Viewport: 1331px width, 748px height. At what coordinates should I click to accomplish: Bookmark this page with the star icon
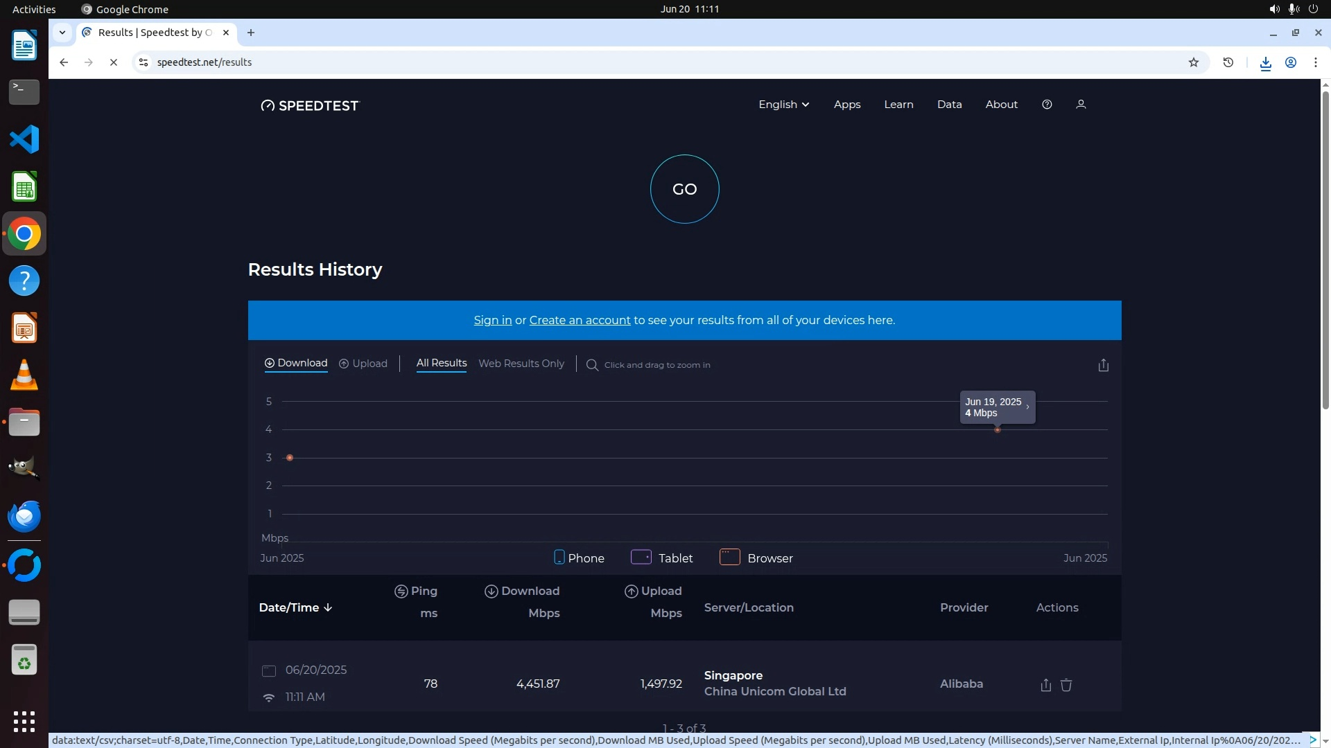[x=1193, y=62]
